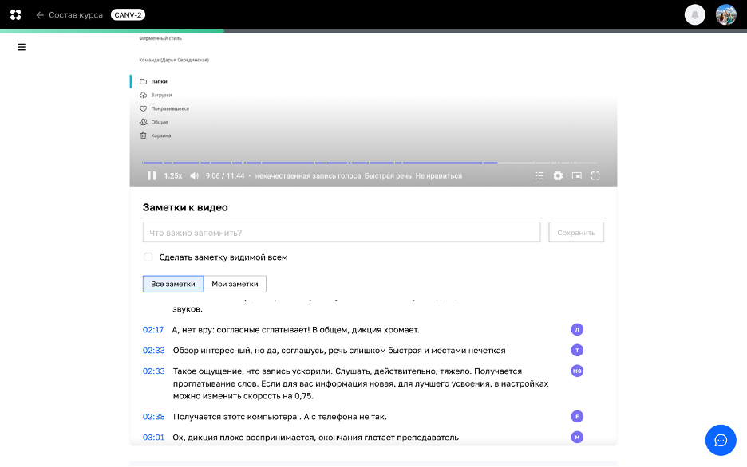
Task: Click "Загрузки" in the video frame
Action: coord(161,95)
